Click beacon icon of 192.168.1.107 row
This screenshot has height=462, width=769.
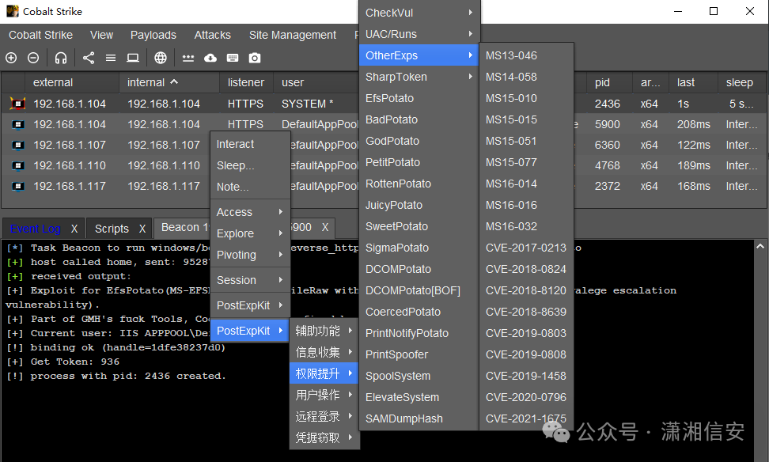17,146
